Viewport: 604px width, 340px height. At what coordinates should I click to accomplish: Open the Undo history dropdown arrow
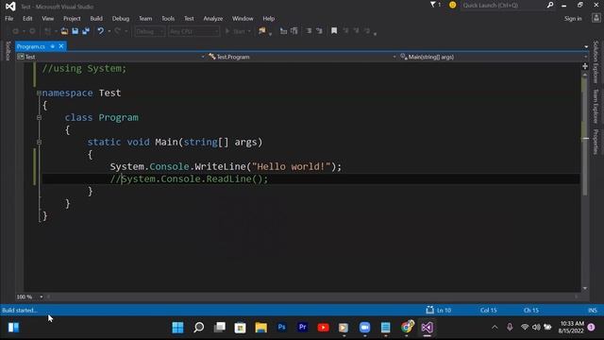(x=109, y=31)
